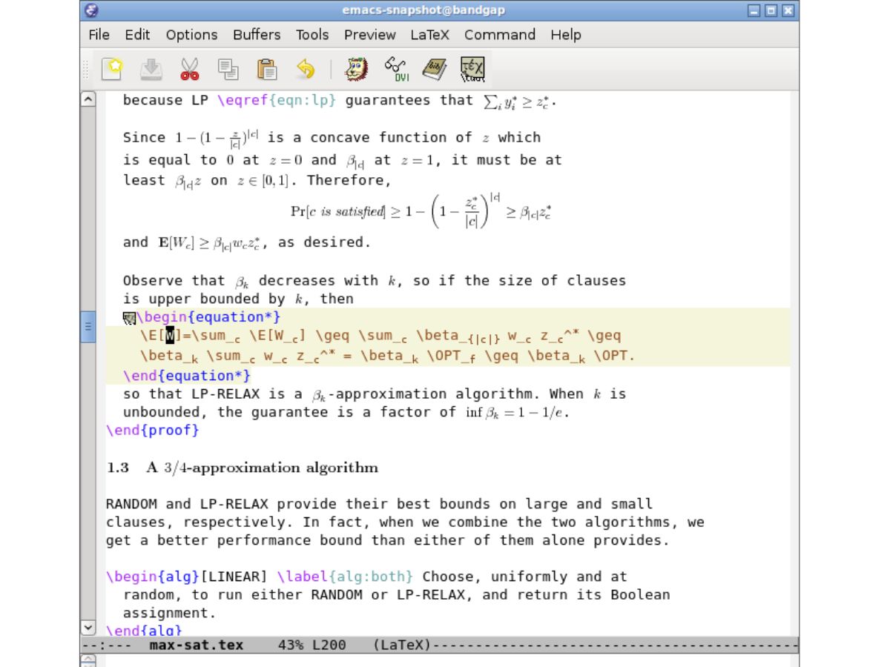Click max-sat.tex in the mode line
Screen dimensions: 890x667
(x=197, y=645)
